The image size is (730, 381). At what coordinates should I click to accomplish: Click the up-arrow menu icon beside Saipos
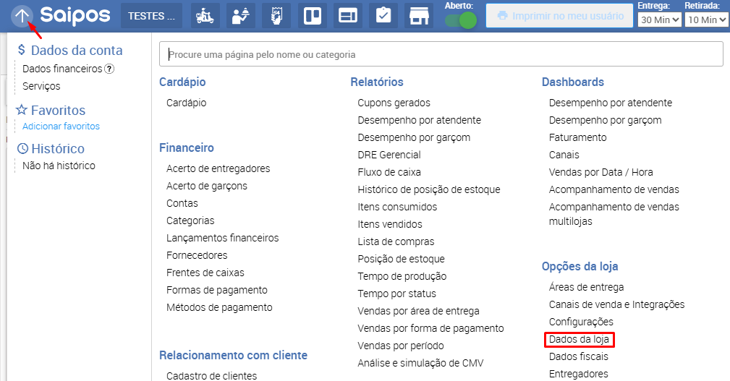(22, 15)
